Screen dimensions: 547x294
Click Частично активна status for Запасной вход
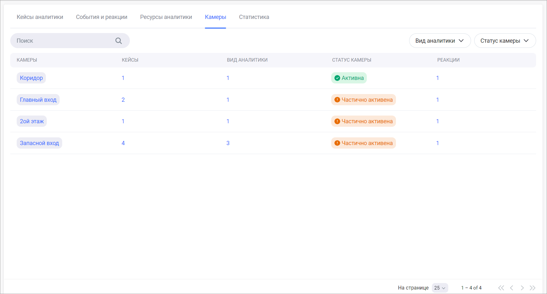[363, 143]
